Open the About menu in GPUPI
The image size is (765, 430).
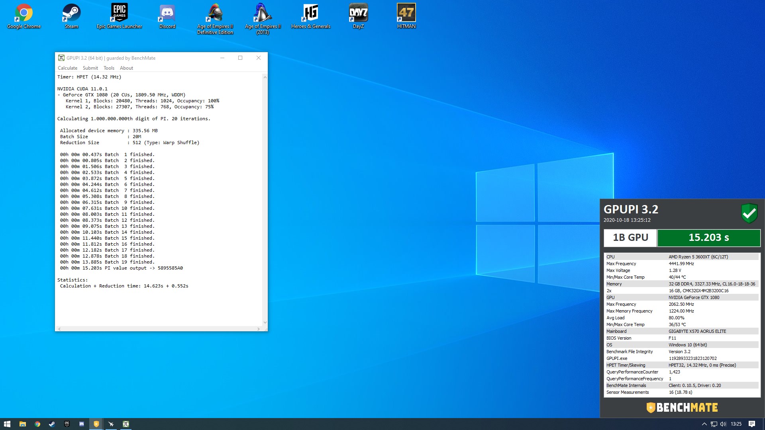click(126, 68)
